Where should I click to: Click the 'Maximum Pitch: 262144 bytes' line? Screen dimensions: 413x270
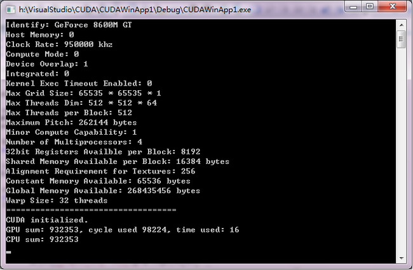pyautogui.click(x=71, y=123)
